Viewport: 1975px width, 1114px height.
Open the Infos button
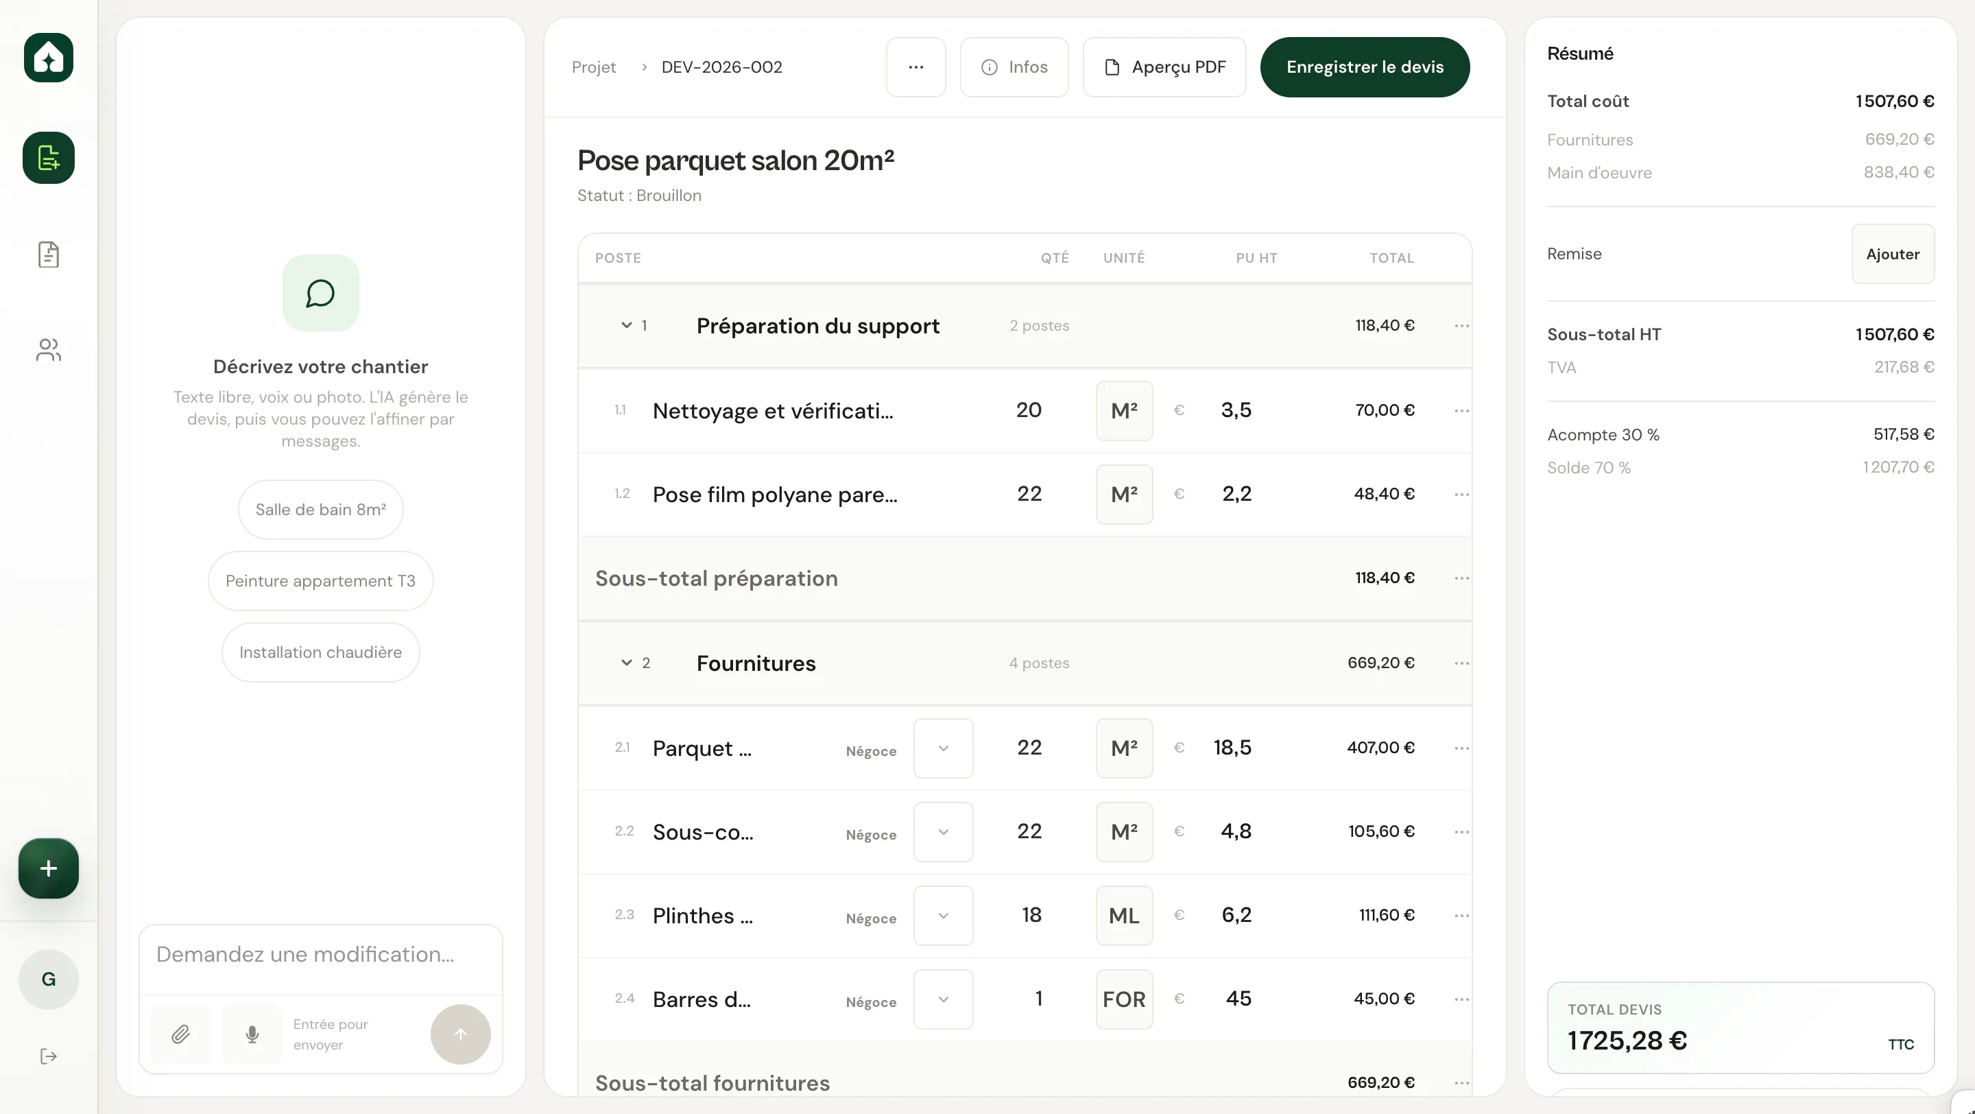(1014, 67)
